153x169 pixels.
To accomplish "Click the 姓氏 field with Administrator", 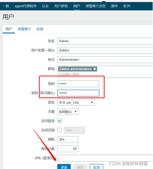I will 105,60.
